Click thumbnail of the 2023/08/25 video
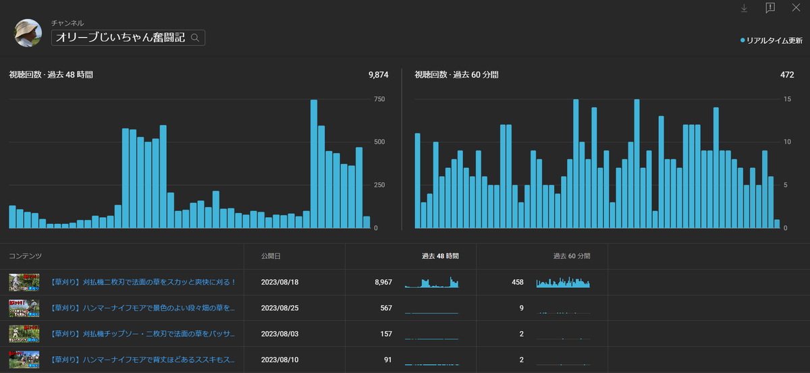The width and height of the screenshot is (810, 373). pos(24,308)
